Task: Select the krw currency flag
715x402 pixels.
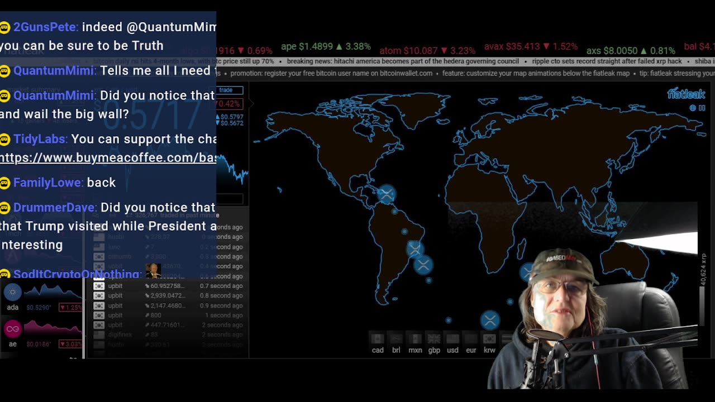Action: click(x=489, y=339)
